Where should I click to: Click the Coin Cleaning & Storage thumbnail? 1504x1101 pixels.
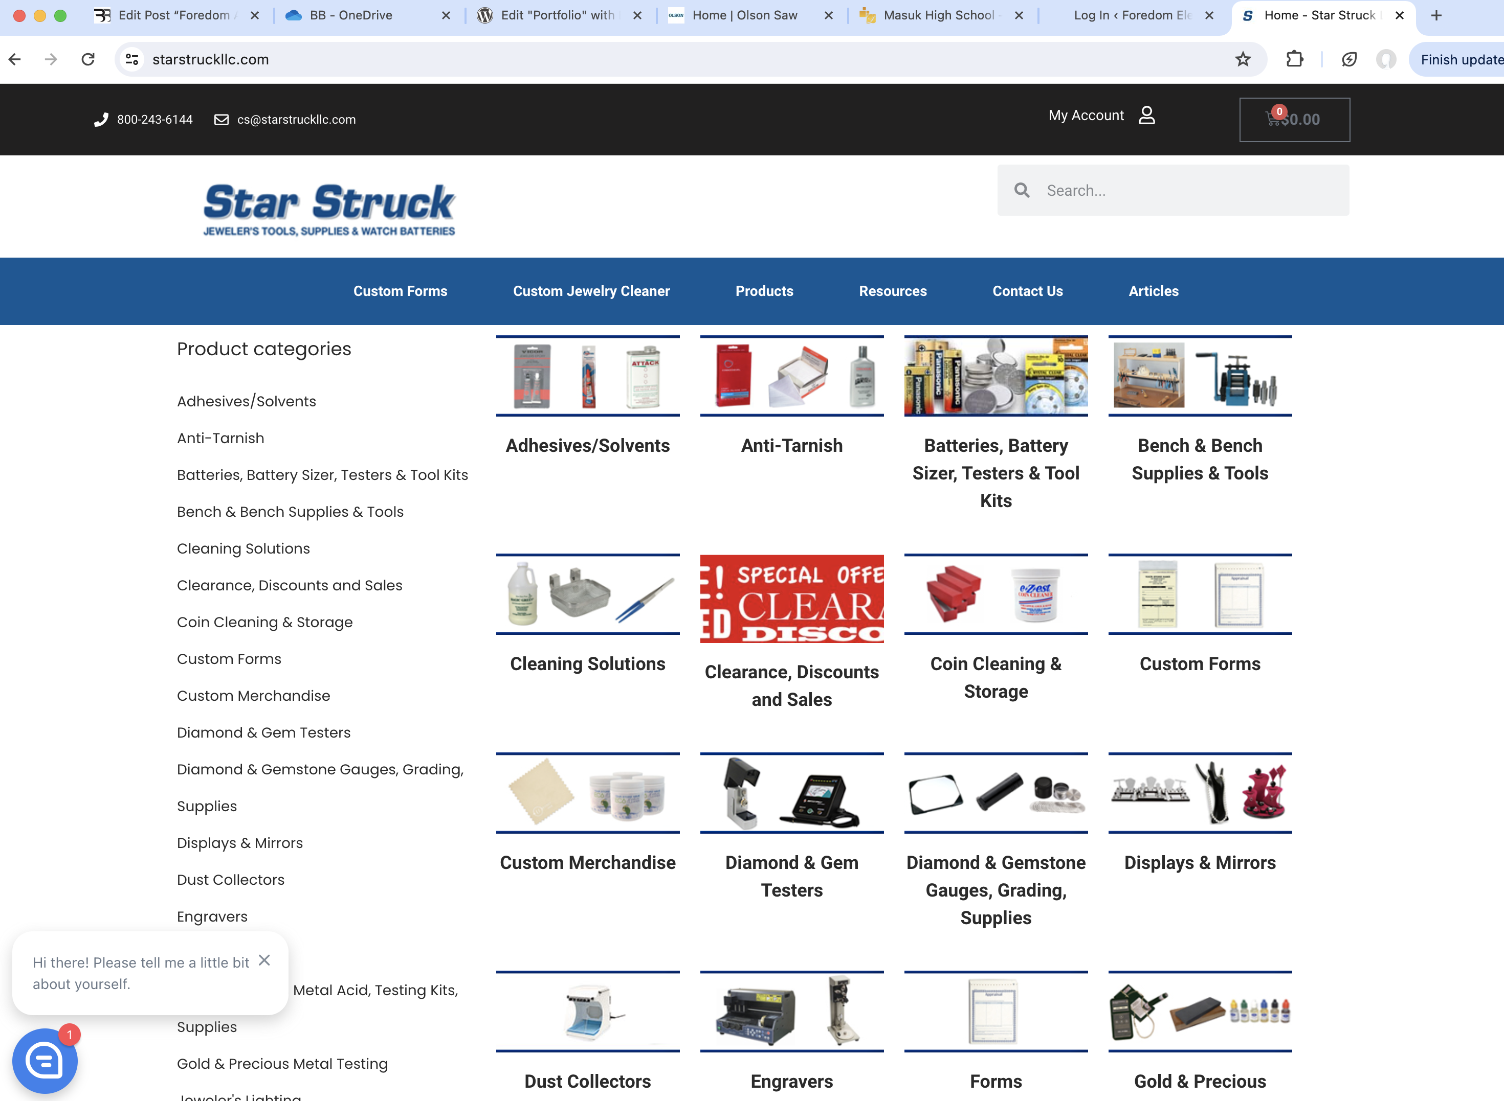[x=996, y=594]
